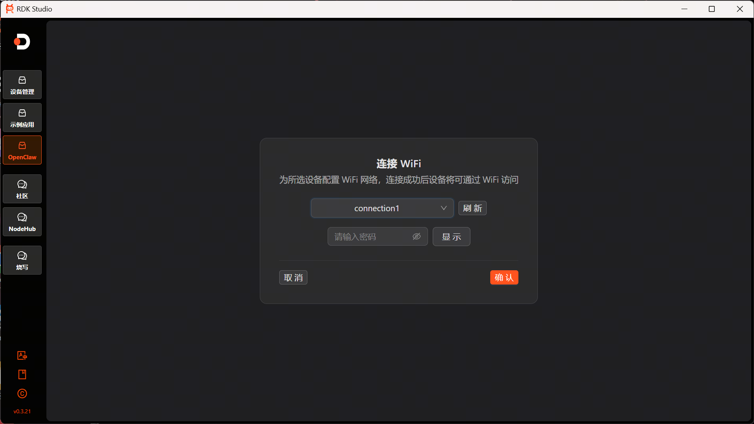
Task: Minimize the RDK Studio window
Action: click(x=684, y=9)
